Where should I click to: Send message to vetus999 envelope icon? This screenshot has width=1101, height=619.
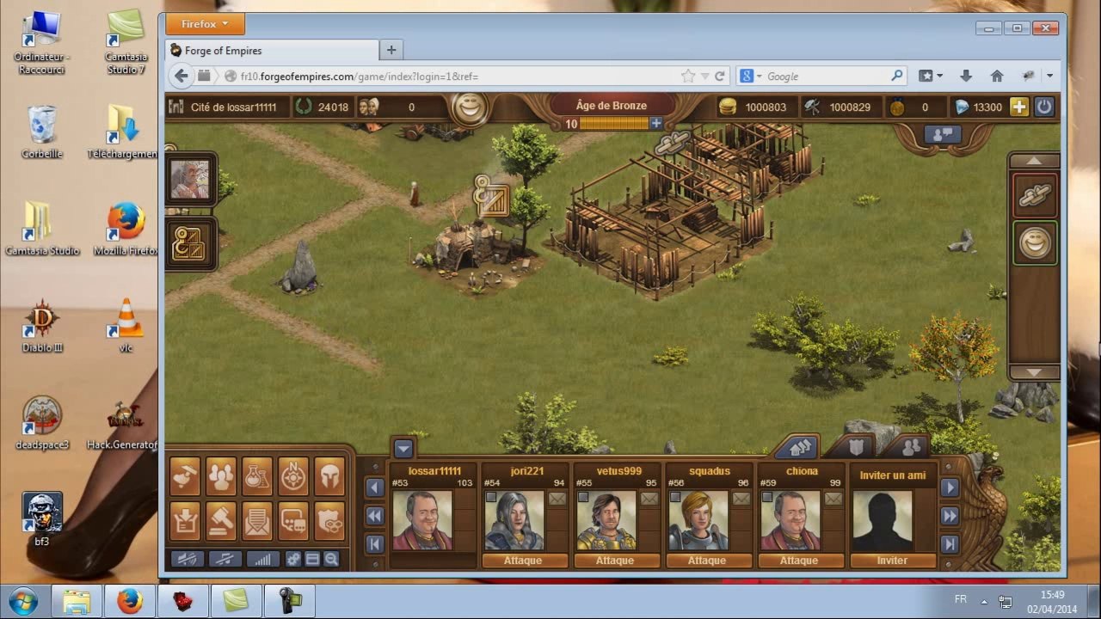tap(649, 499)
